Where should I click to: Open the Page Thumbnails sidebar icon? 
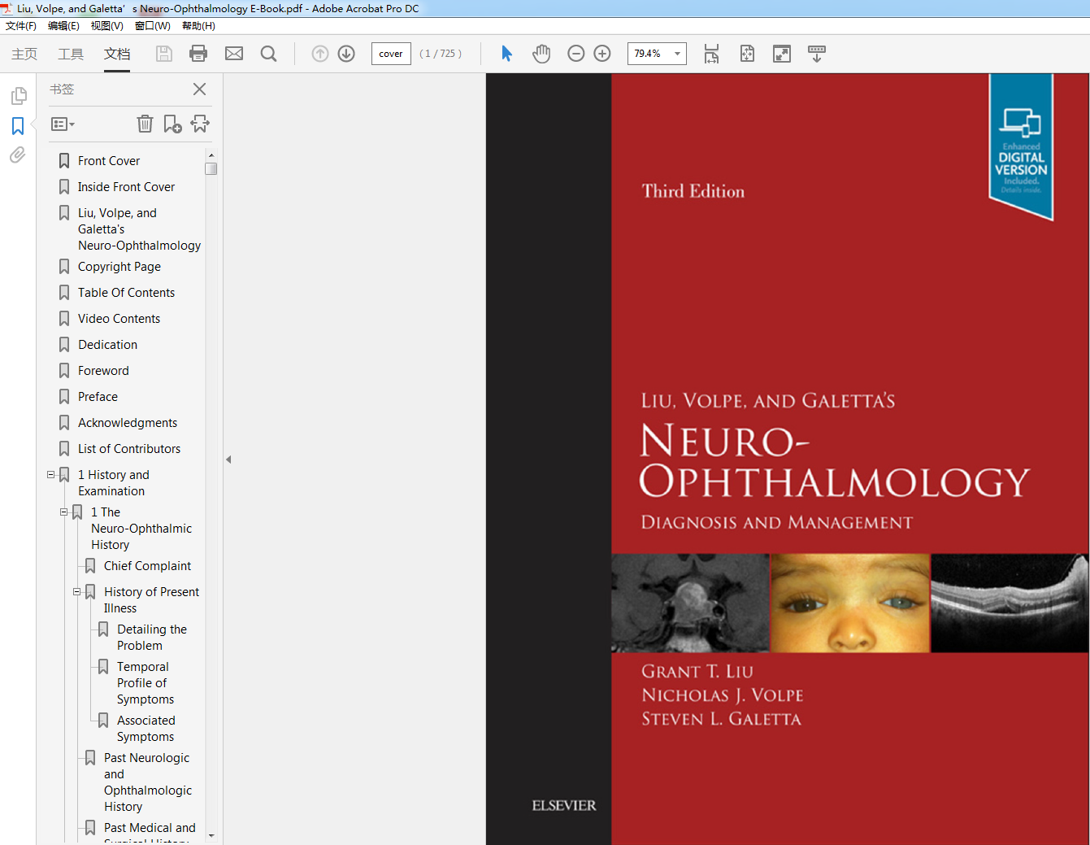(x=18, y=97)
